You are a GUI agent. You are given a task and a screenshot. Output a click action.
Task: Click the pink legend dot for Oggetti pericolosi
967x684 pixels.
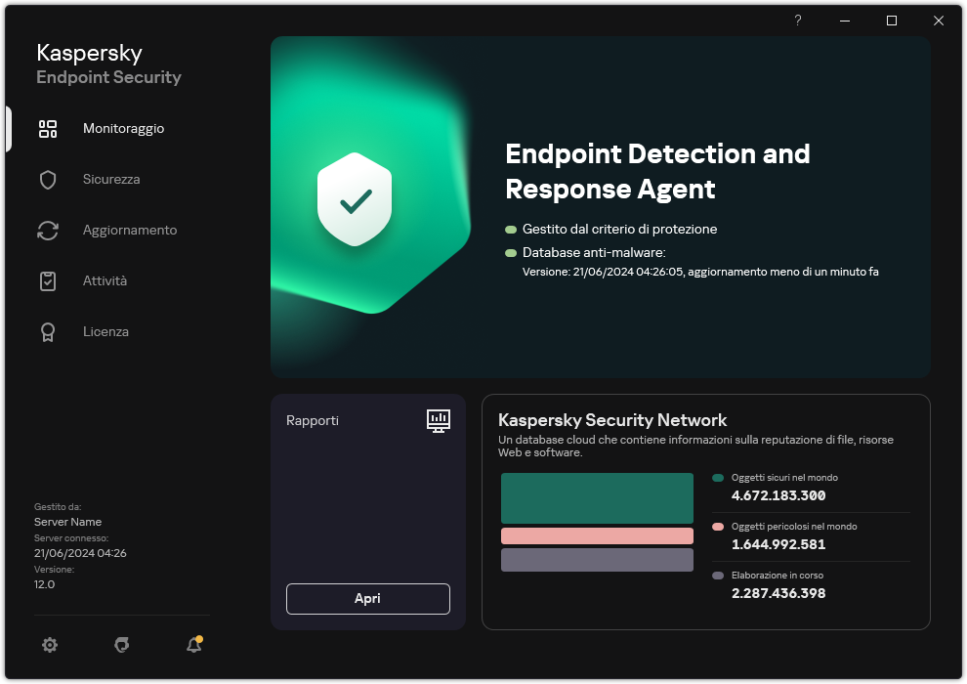[718, 527]
